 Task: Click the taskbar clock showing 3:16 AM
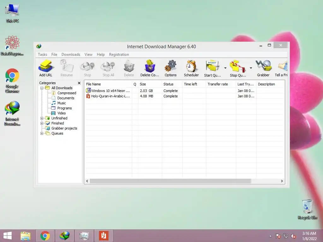point(309,236)
